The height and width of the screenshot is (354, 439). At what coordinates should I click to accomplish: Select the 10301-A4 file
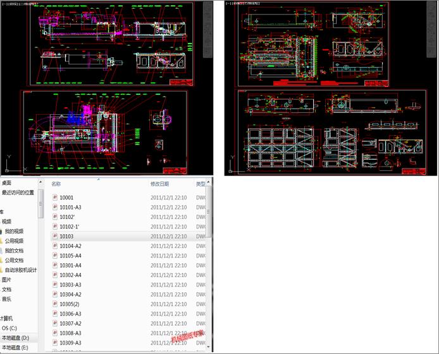click(70, 266)
